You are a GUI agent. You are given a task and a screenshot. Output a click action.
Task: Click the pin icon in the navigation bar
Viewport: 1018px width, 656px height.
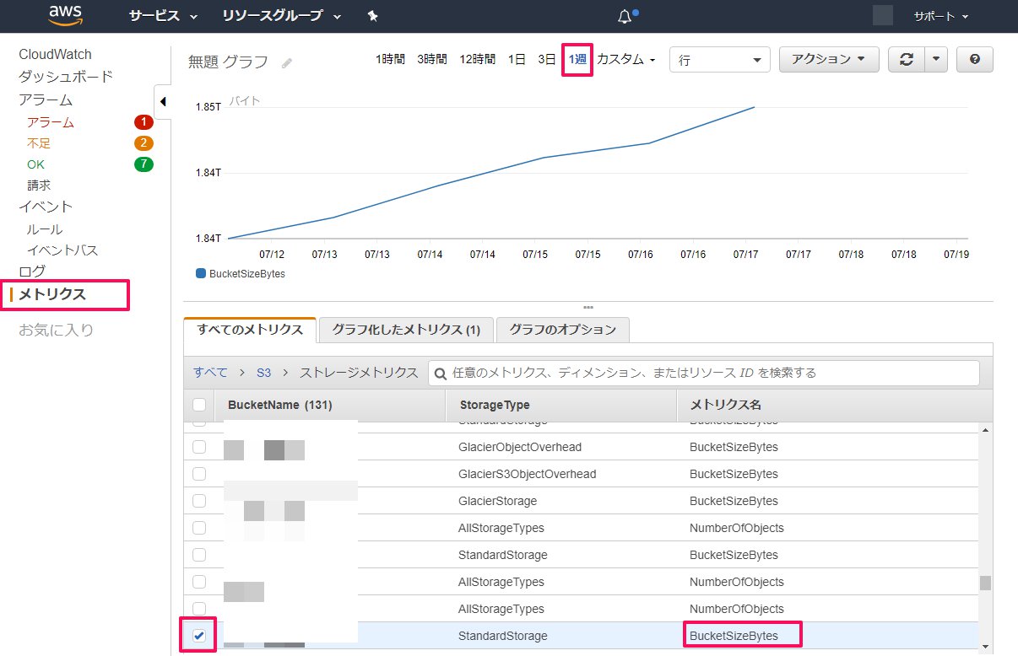pyautogui.click(x=371, y=16)
